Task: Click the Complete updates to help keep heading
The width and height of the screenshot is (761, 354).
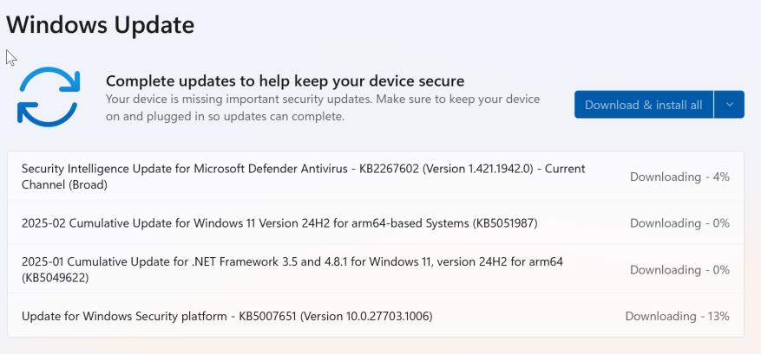Action: 285,80
